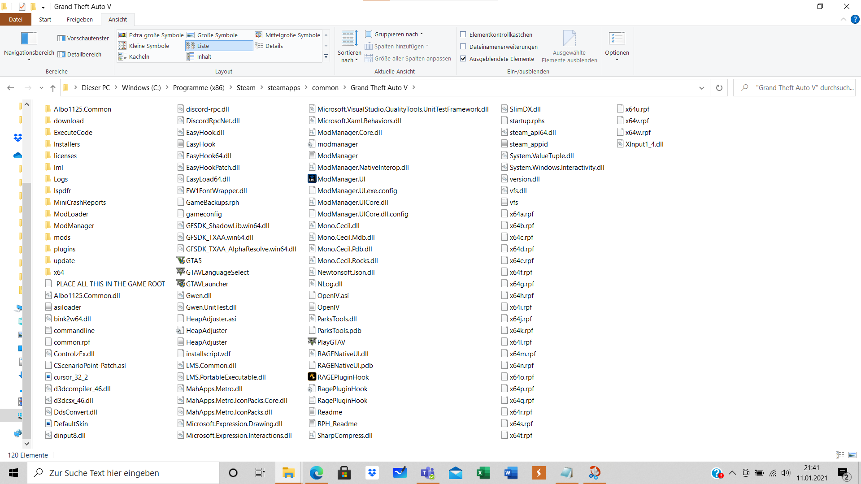
Task: Expand the layout gallery more arrow
Action: pyautogui.click(x=326, y=56)
